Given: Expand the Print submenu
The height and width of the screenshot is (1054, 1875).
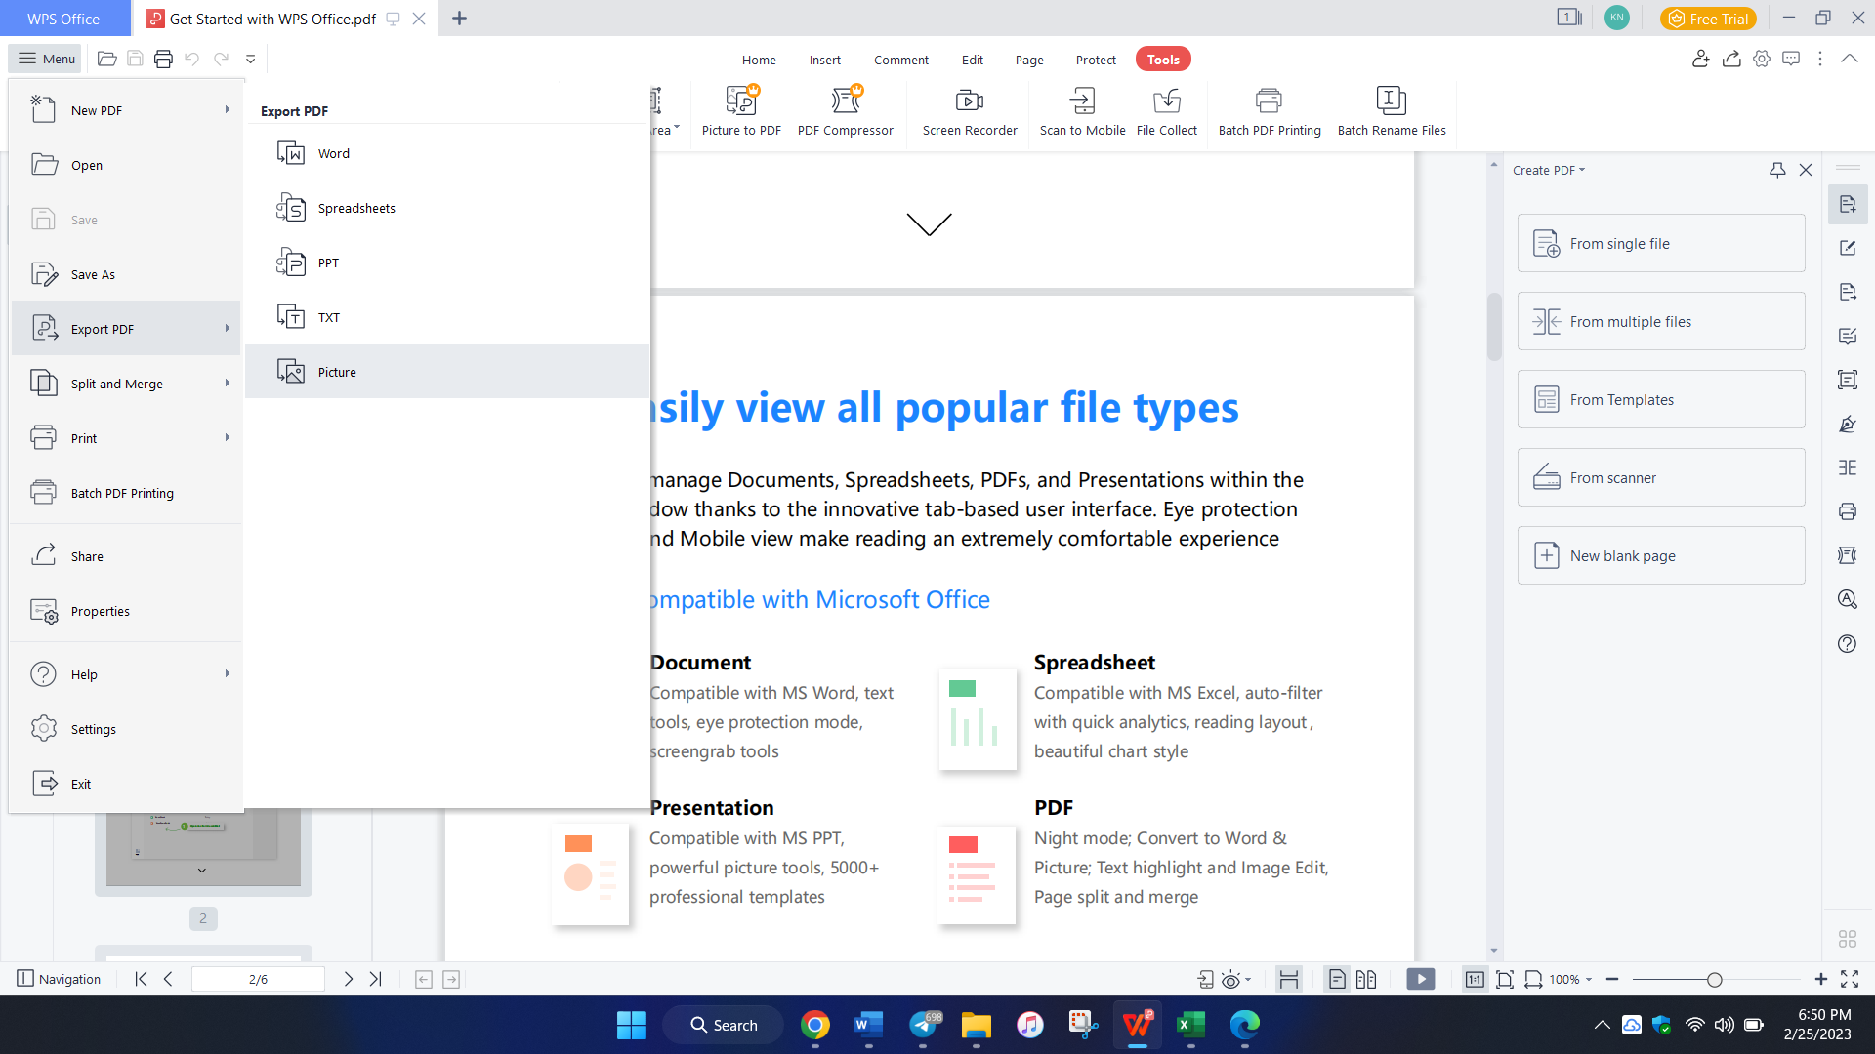Looking at the screenshot, I should [x=126, y=438].
